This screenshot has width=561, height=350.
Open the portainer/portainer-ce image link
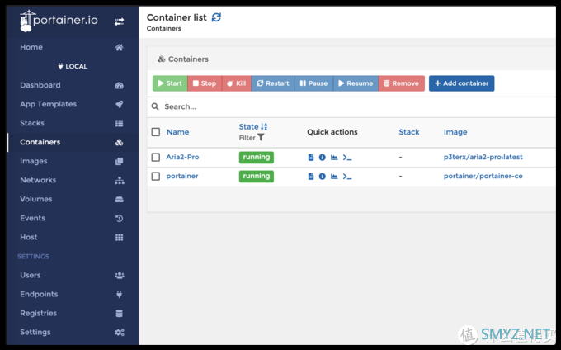point(483,176)
